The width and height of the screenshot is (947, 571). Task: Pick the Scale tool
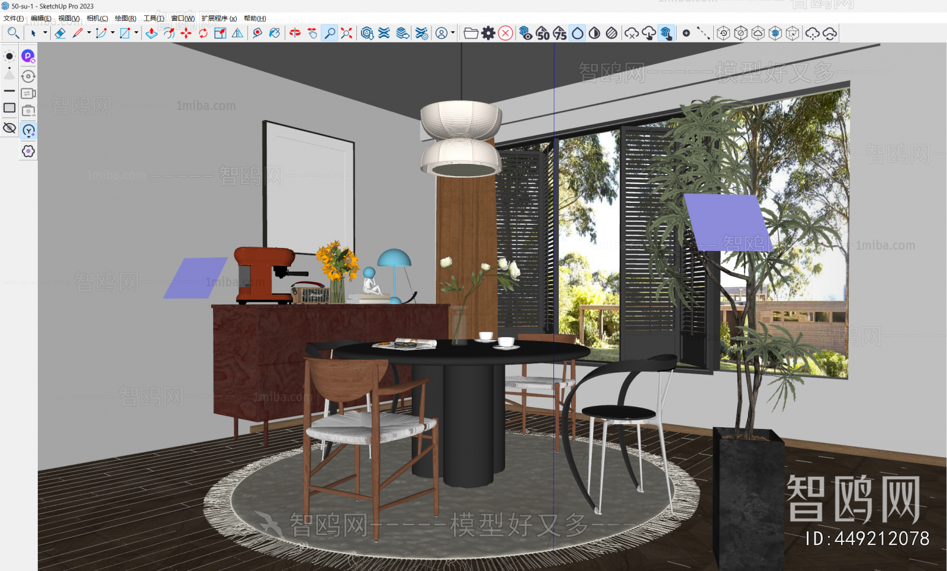coord(220,33)
